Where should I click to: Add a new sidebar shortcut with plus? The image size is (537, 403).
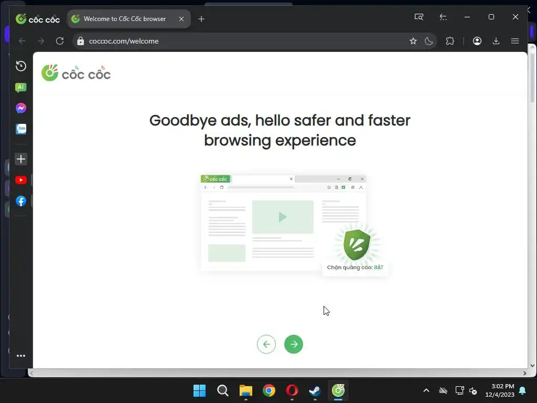click(x=21, y=159)
